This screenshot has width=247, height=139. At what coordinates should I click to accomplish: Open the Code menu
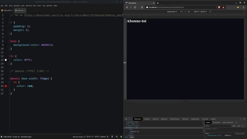[23, 6]
